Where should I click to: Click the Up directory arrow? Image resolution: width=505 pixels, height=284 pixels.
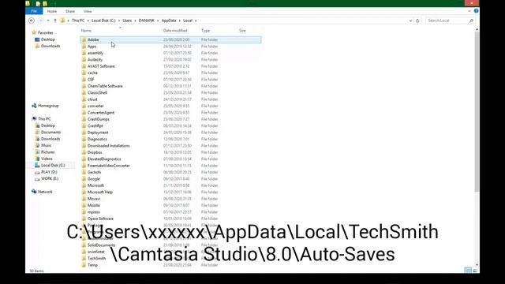click(x=55, y=21)
